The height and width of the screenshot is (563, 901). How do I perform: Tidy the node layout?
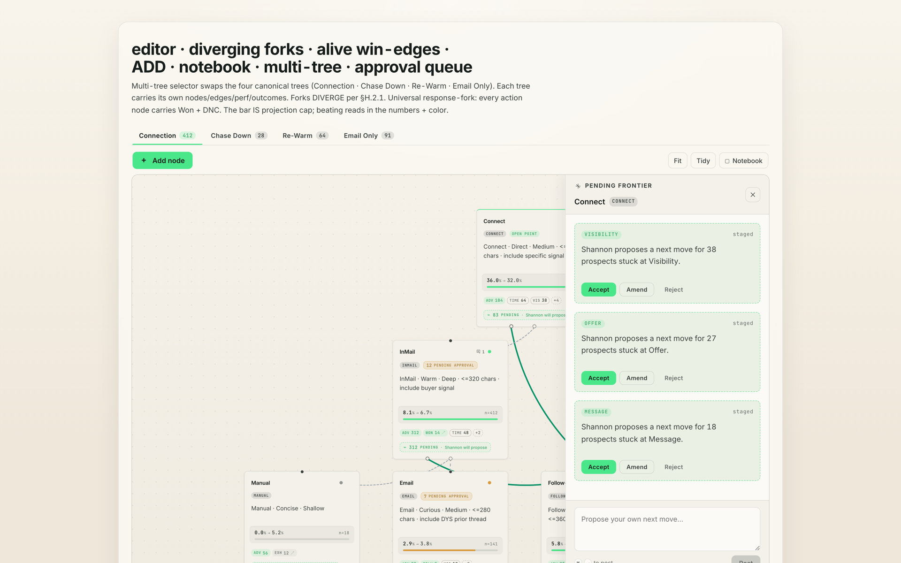coord(703,160)
